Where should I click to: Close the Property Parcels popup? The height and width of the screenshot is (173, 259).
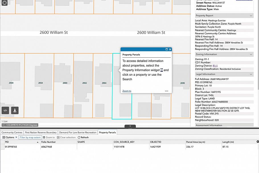pyautogui.click(x=170, y=49)
